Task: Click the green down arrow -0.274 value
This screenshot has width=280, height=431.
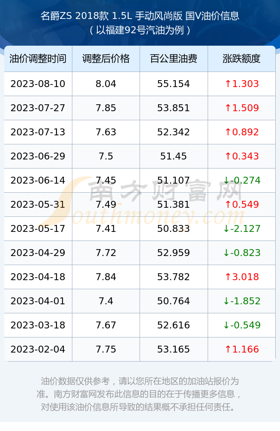Action: pos(242,180)
